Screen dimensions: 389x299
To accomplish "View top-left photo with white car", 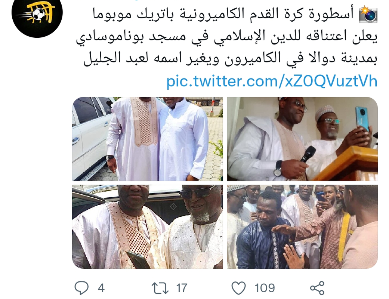I will (x=148, y=139).
